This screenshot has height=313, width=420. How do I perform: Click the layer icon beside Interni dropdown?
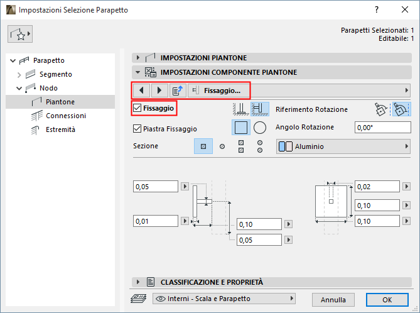(x=139, y=299)
